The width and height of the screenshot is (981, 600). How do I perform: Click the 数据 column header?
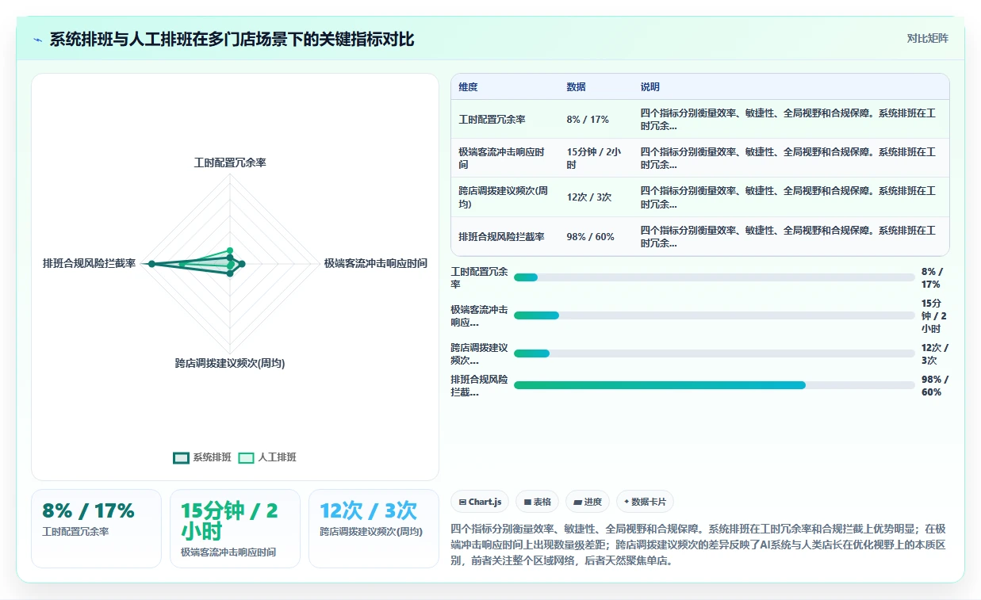576,87
